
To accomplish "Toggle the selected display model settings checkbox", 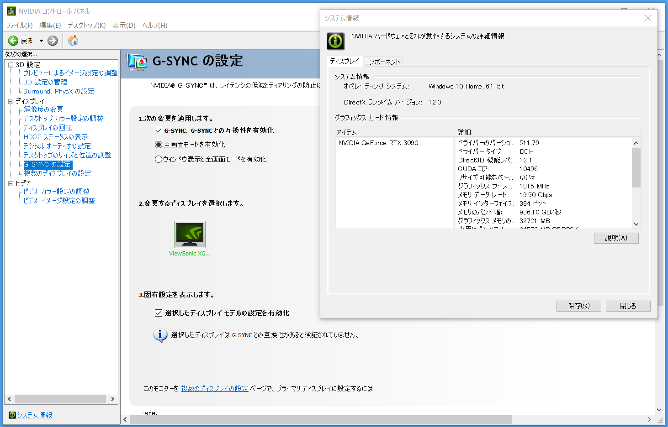I will [x=159, y=313].
